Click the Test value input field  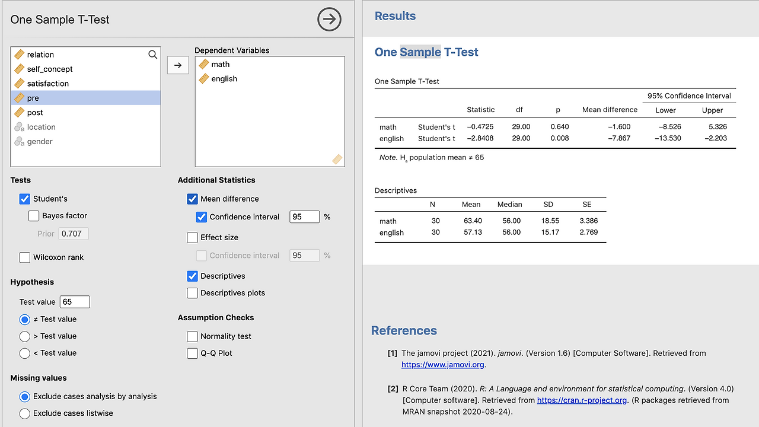pyautogui.click(x=75, y=302)
